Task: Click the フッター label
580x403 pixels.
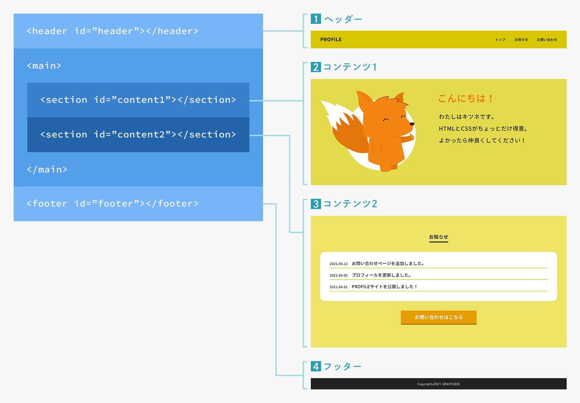Action: [343, 367]
